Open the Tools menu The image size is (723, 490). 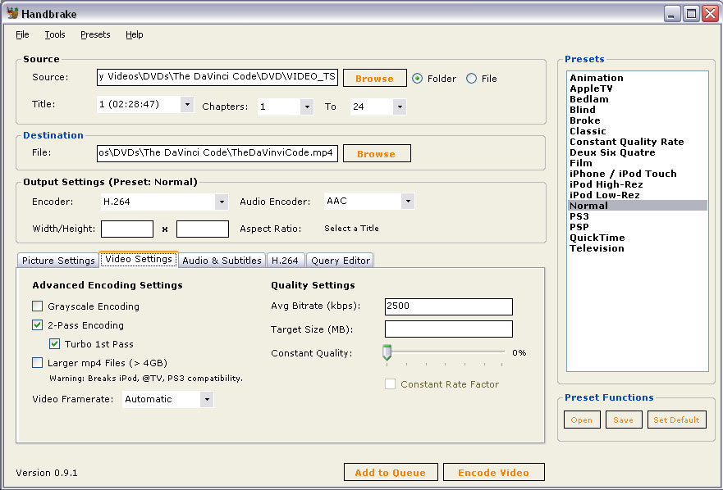[55, 34]
